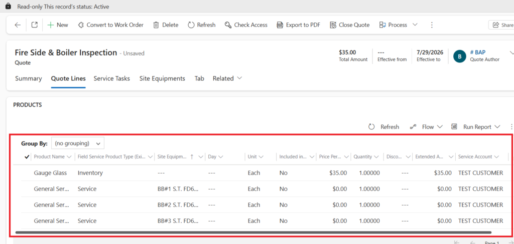Open the Process menu
Viewport: 514px width, 244px height.
(394, 25)
